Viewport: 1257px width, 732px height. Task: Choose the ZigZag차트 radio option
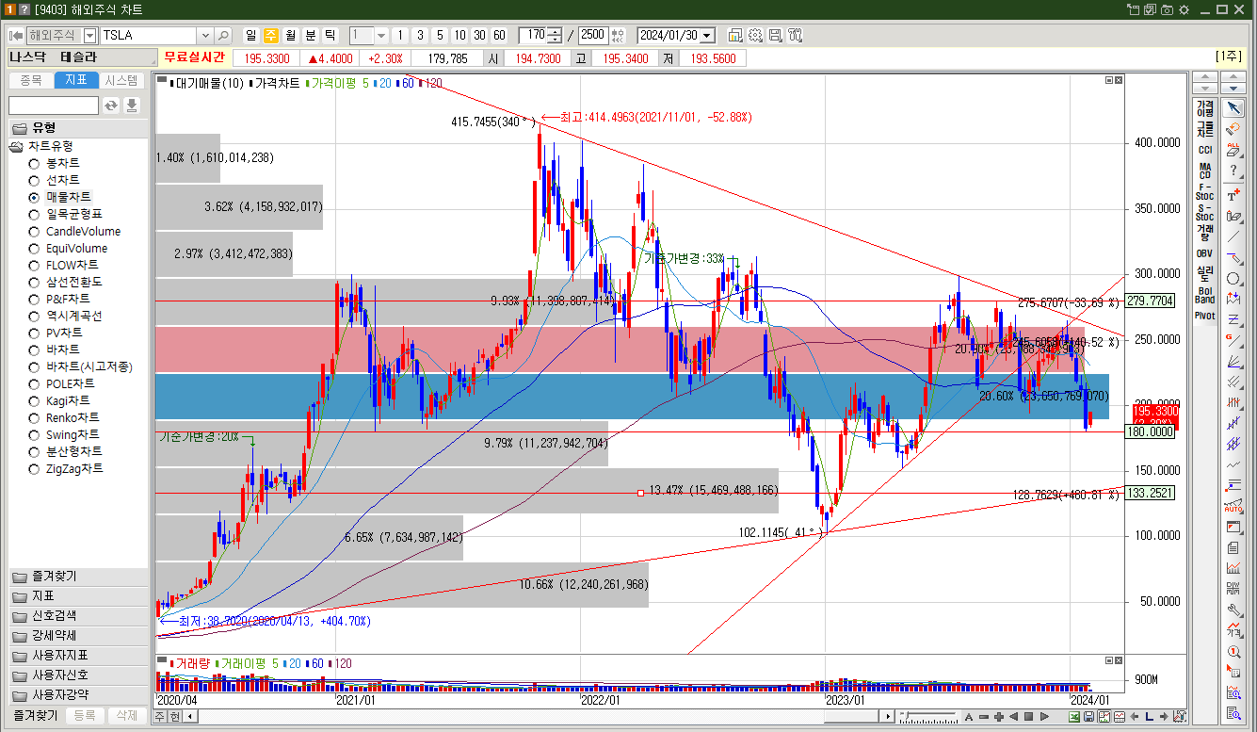34,468
